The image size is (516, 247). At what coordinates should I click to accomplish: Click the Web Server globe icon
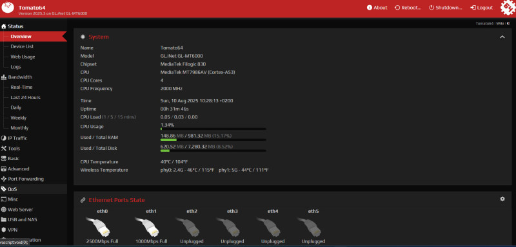pyautogui.click(x=4, y=209)
